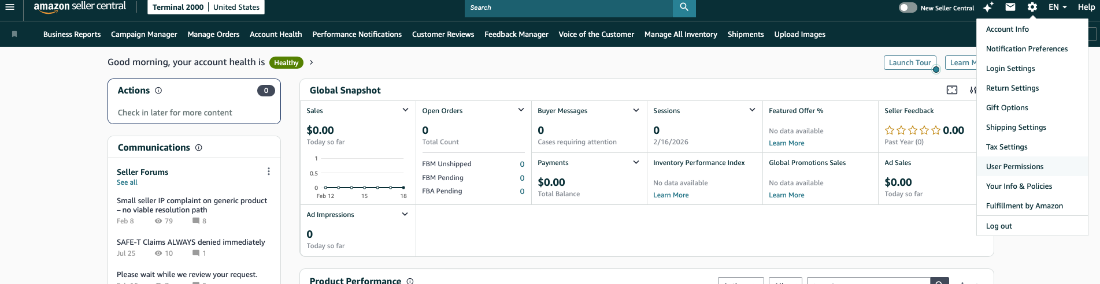Open Upload Images page
The image size is (1100, 284).
(799, 34)
